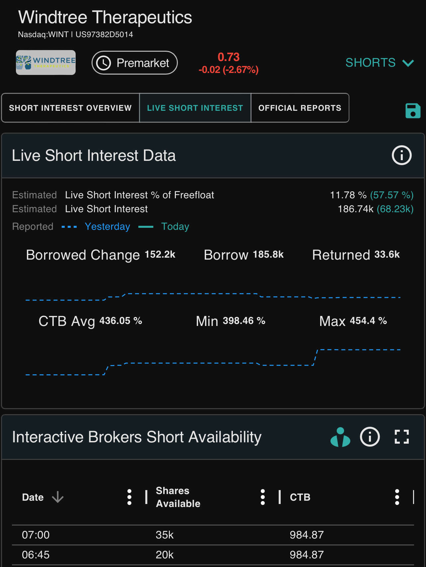
Task: Select the Live Short Interest tab
Action: point(195,108)
